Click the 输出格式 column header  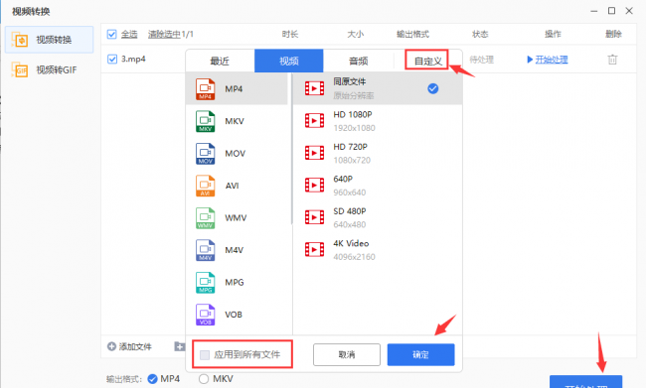point(412,34)
